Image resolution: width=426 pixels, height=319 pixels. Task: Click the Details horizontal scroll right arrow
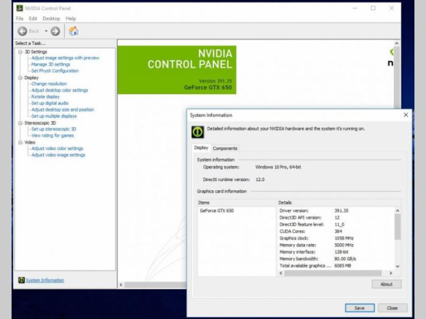tap(391, 273)
